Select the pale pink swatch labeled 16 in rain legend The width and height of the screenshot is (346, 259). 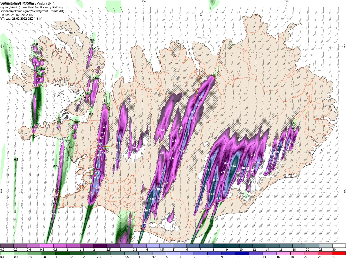point(283,253)
